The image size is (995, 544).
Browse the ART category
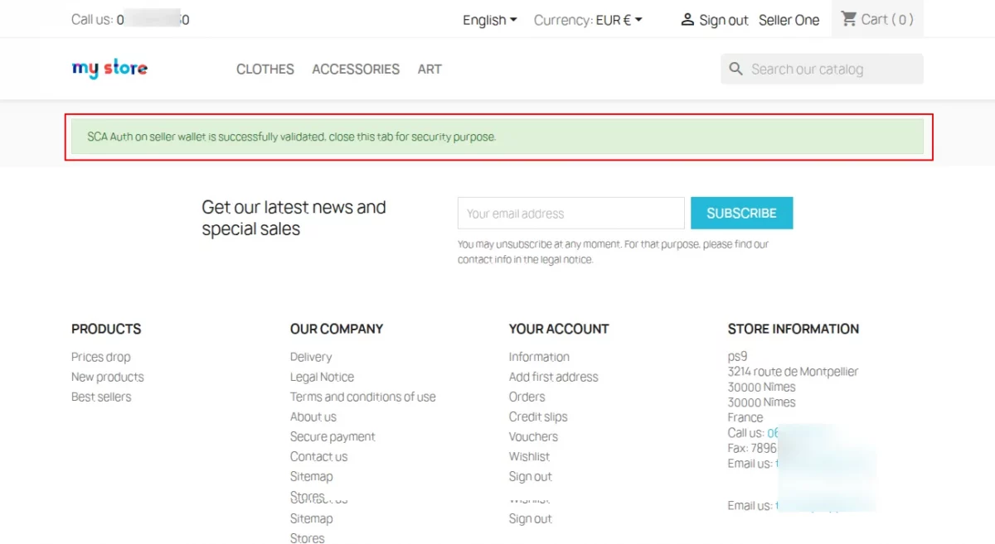pyautogui.click(x=430, y=70)
